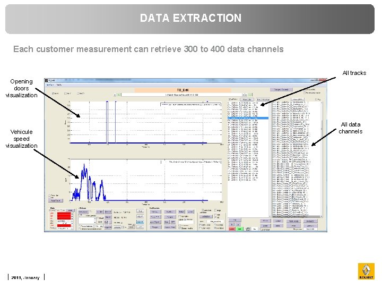
Task: Click the white list box in bottom panel
Action: [x=87, y=221]
